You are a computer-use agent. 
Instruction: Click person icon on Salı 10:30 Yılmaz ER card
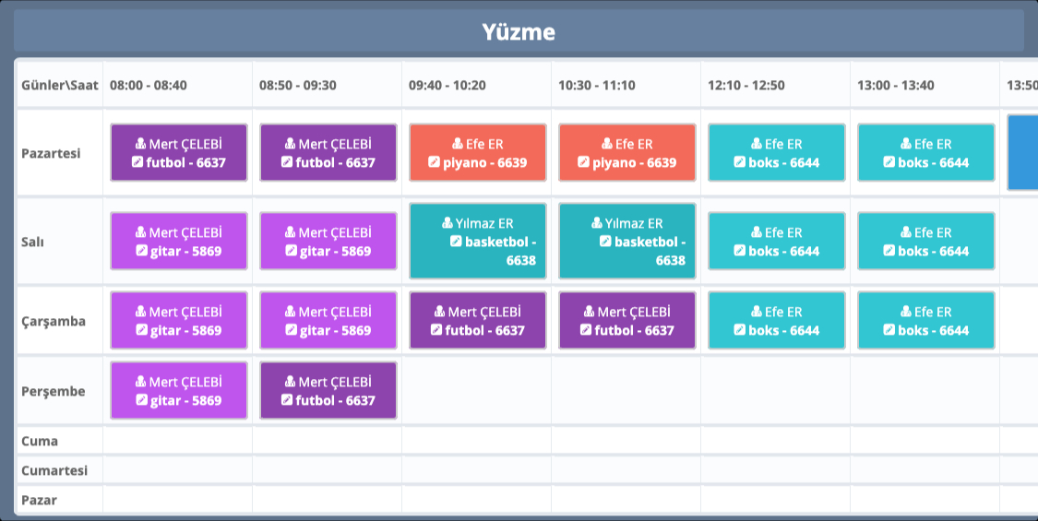(x=596, y=223)
